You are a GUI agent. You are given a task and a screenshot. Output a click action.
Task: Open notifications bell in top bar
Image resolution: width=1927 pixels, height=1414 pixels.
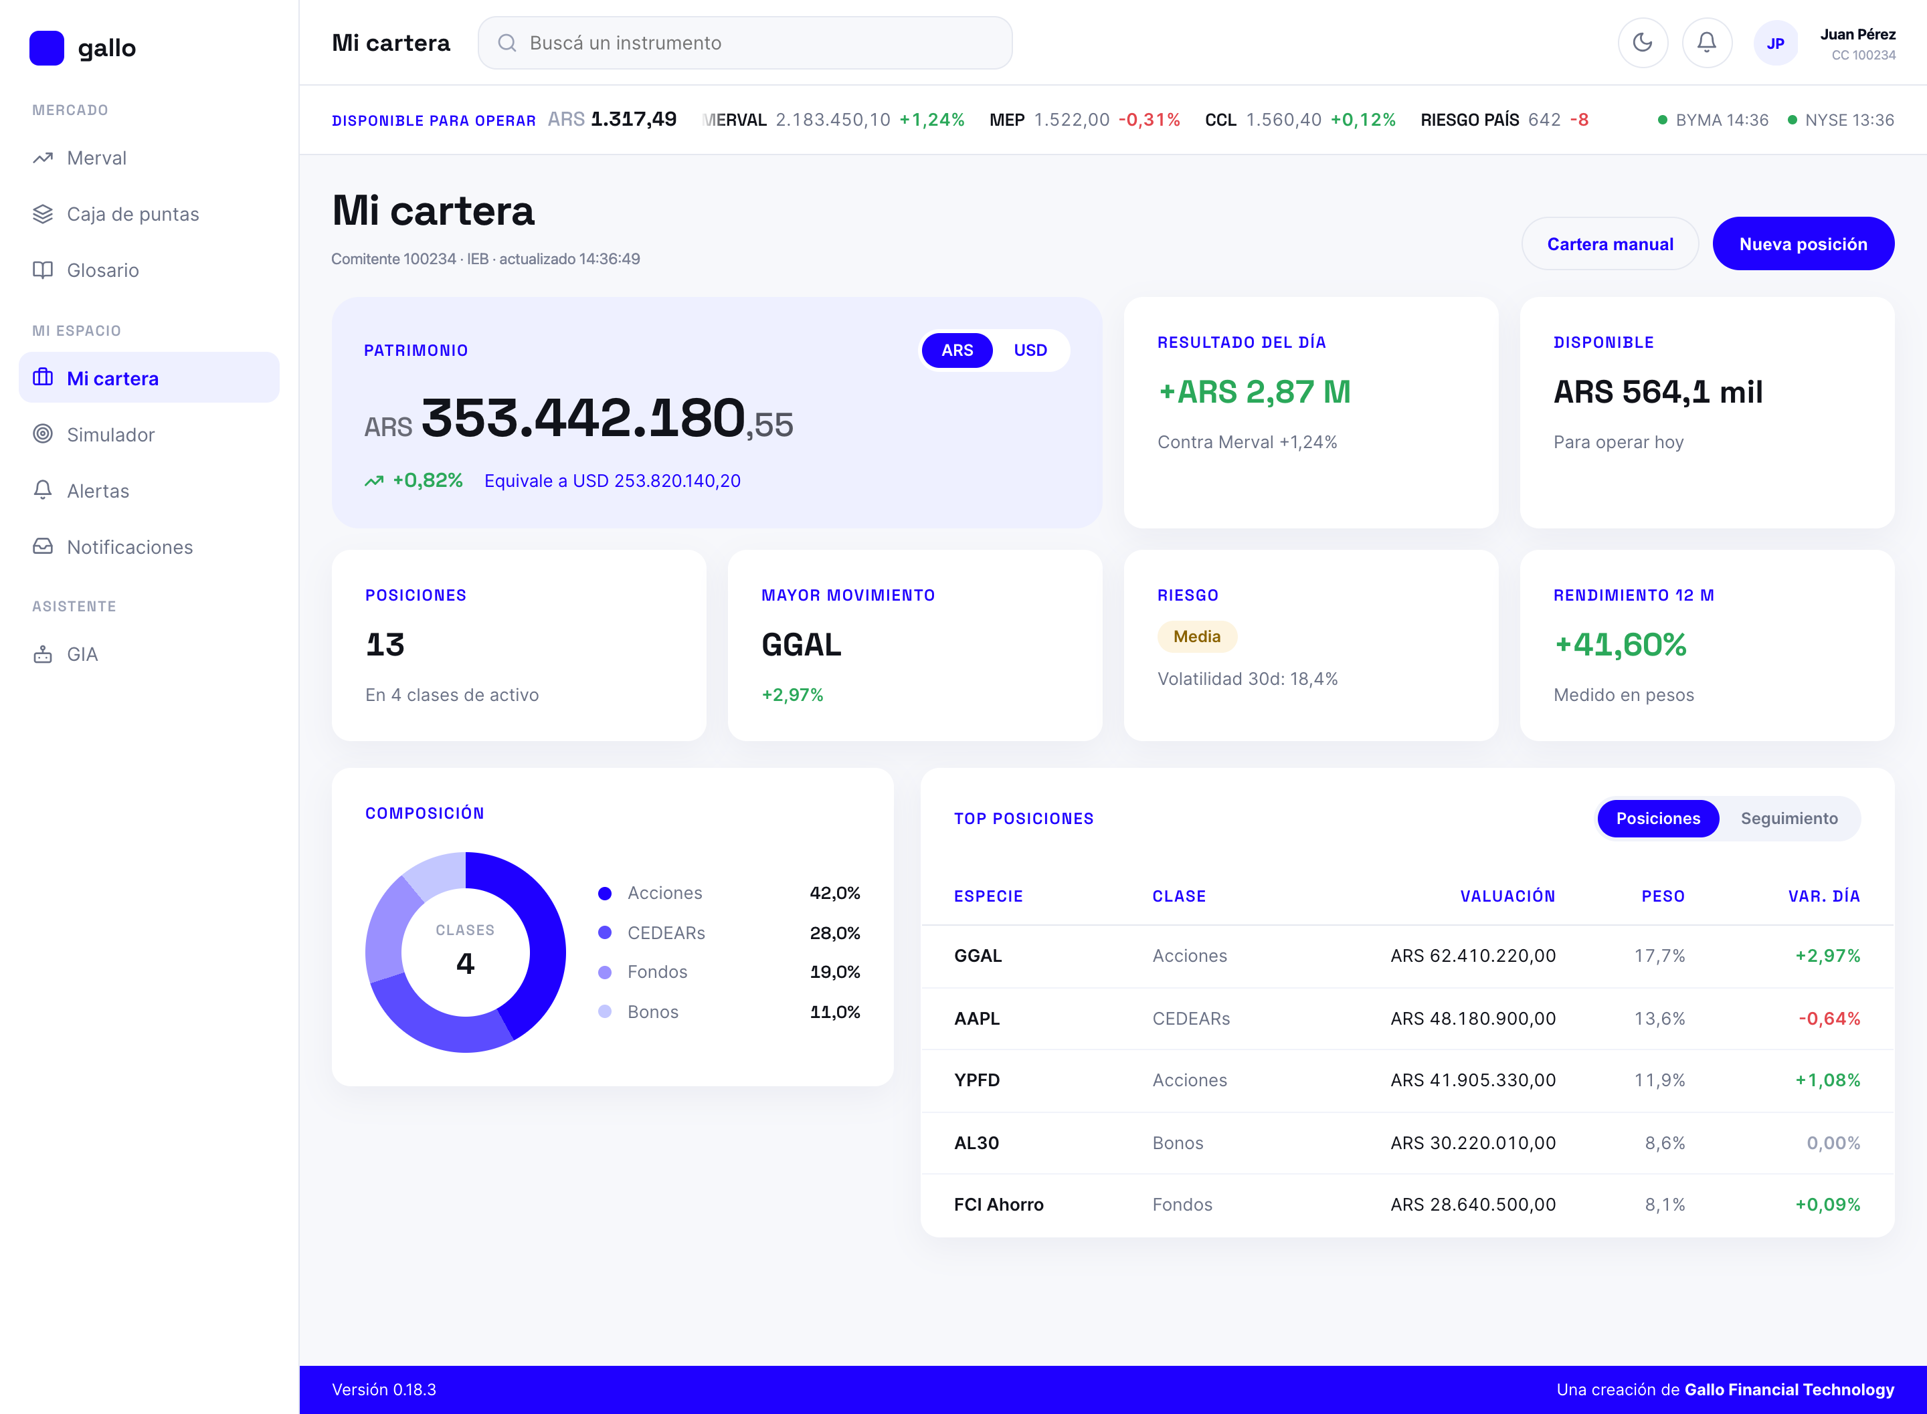tap(1706, 43)
